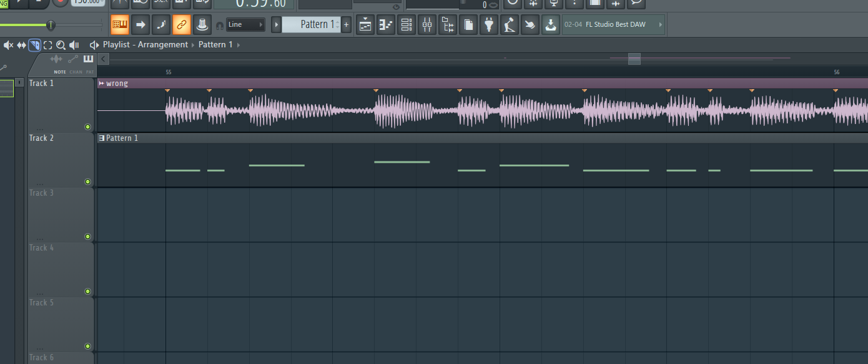Click the audio waveform in Track 1
This screenshot has height=364, width=868.
[x=483, y=111]
